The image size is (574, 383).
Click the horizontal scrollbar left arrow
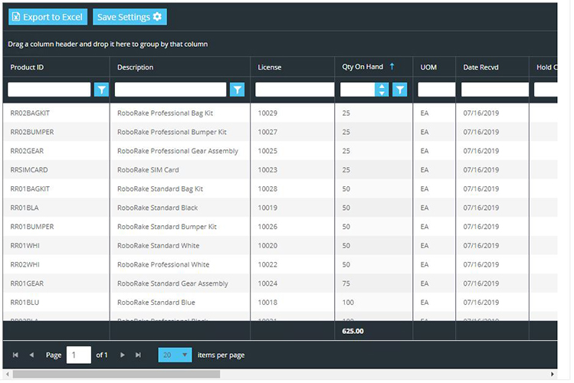[x=8, y=375]
